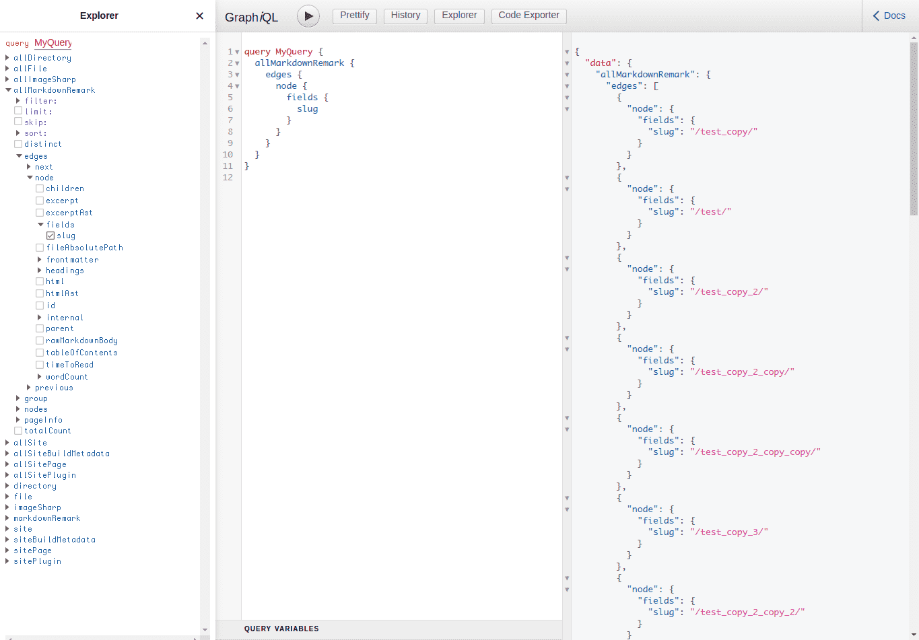
Task: Click the results pane vertical scrollbar
Action: [x=914, y=128]
